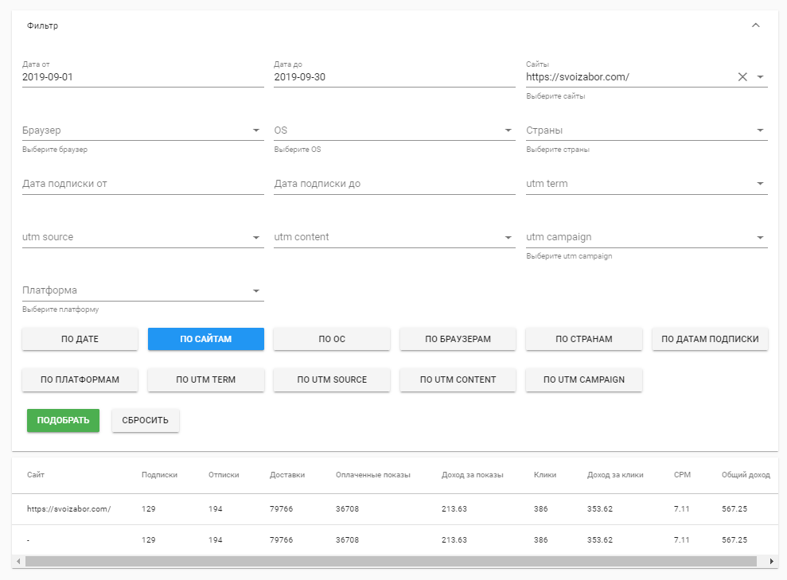787x580 pixels.
Task: Toggle the ПО САЙТАМ grouping button
Action: click(205, 339)
